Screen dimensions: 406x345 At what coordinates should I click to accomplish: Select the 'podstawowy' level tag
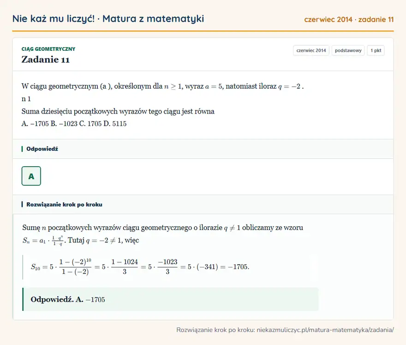tap(348, 50)
